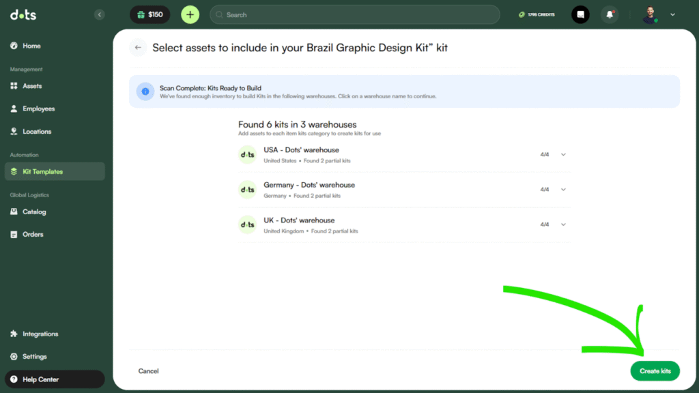Open the Help Center
Image resolution: width=699 pixels, height=393 pixels.
point(40,379)
